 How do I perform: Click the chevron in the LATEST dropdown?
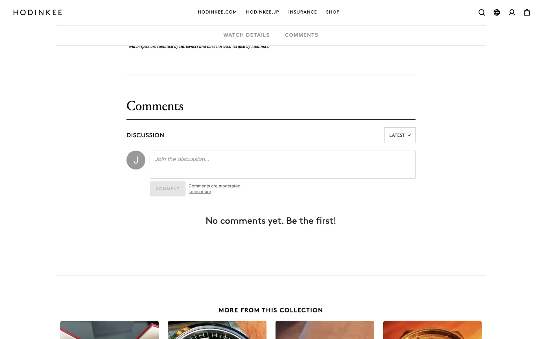tap(409, 135)
